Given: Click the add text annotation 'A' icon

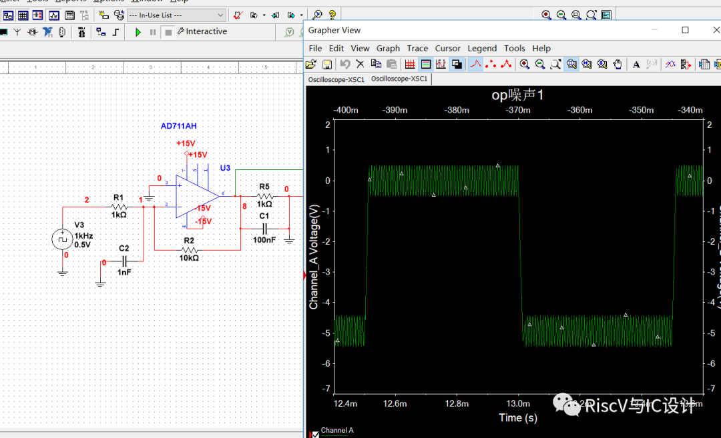Looking at the screenshot, I should 636,64.
